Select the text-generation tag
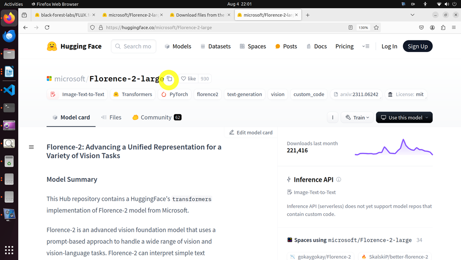Viewport: 461px width, 260px height. (244, 94)
